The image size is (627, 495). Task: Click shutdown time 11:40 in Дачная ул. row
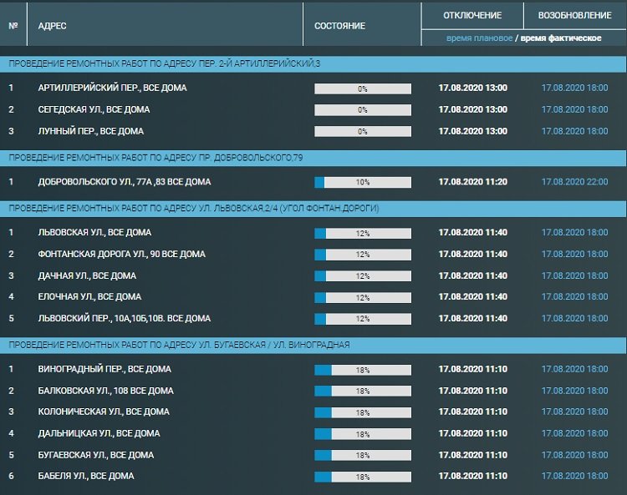[472, 275]
